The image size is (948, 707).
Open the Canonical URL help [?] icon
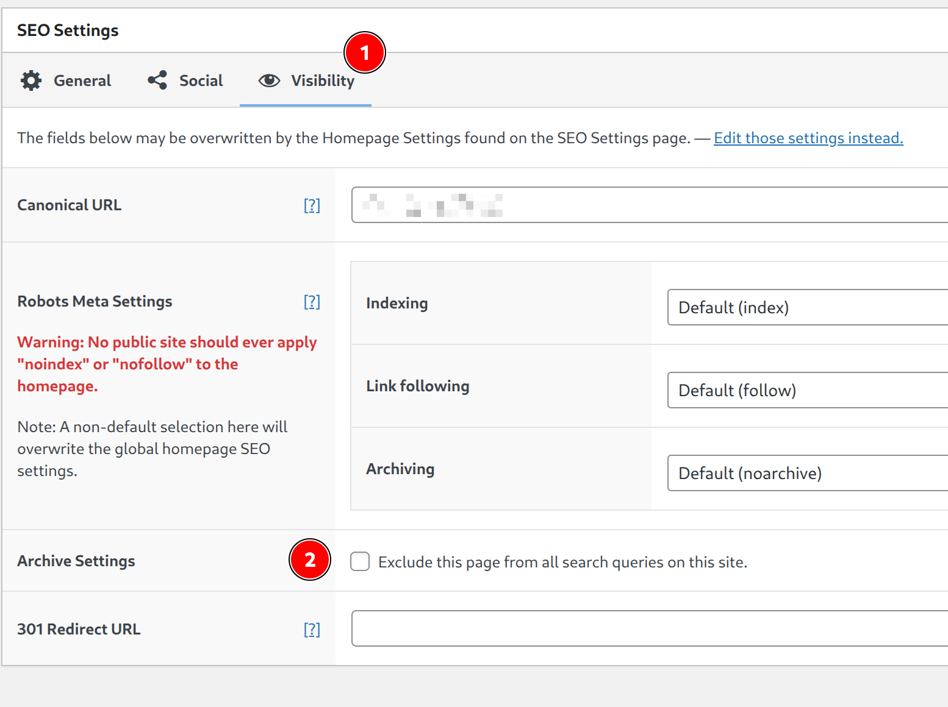pyautogui.click(x=312, y=205)
